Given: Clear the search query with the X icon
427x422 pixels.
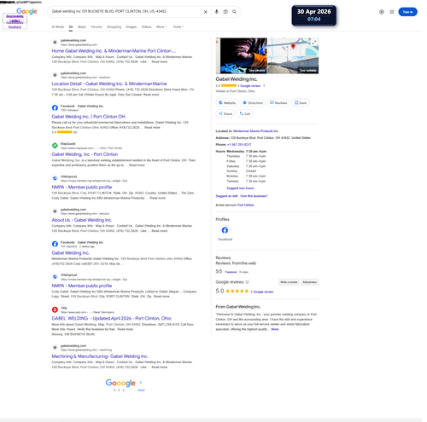Looking at the screenshot, I should 206,12.
